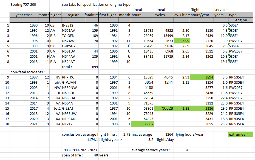Select the green 2336 hours/year cell
This screenshot has width=255, height=160.
(x=202, y=108)
